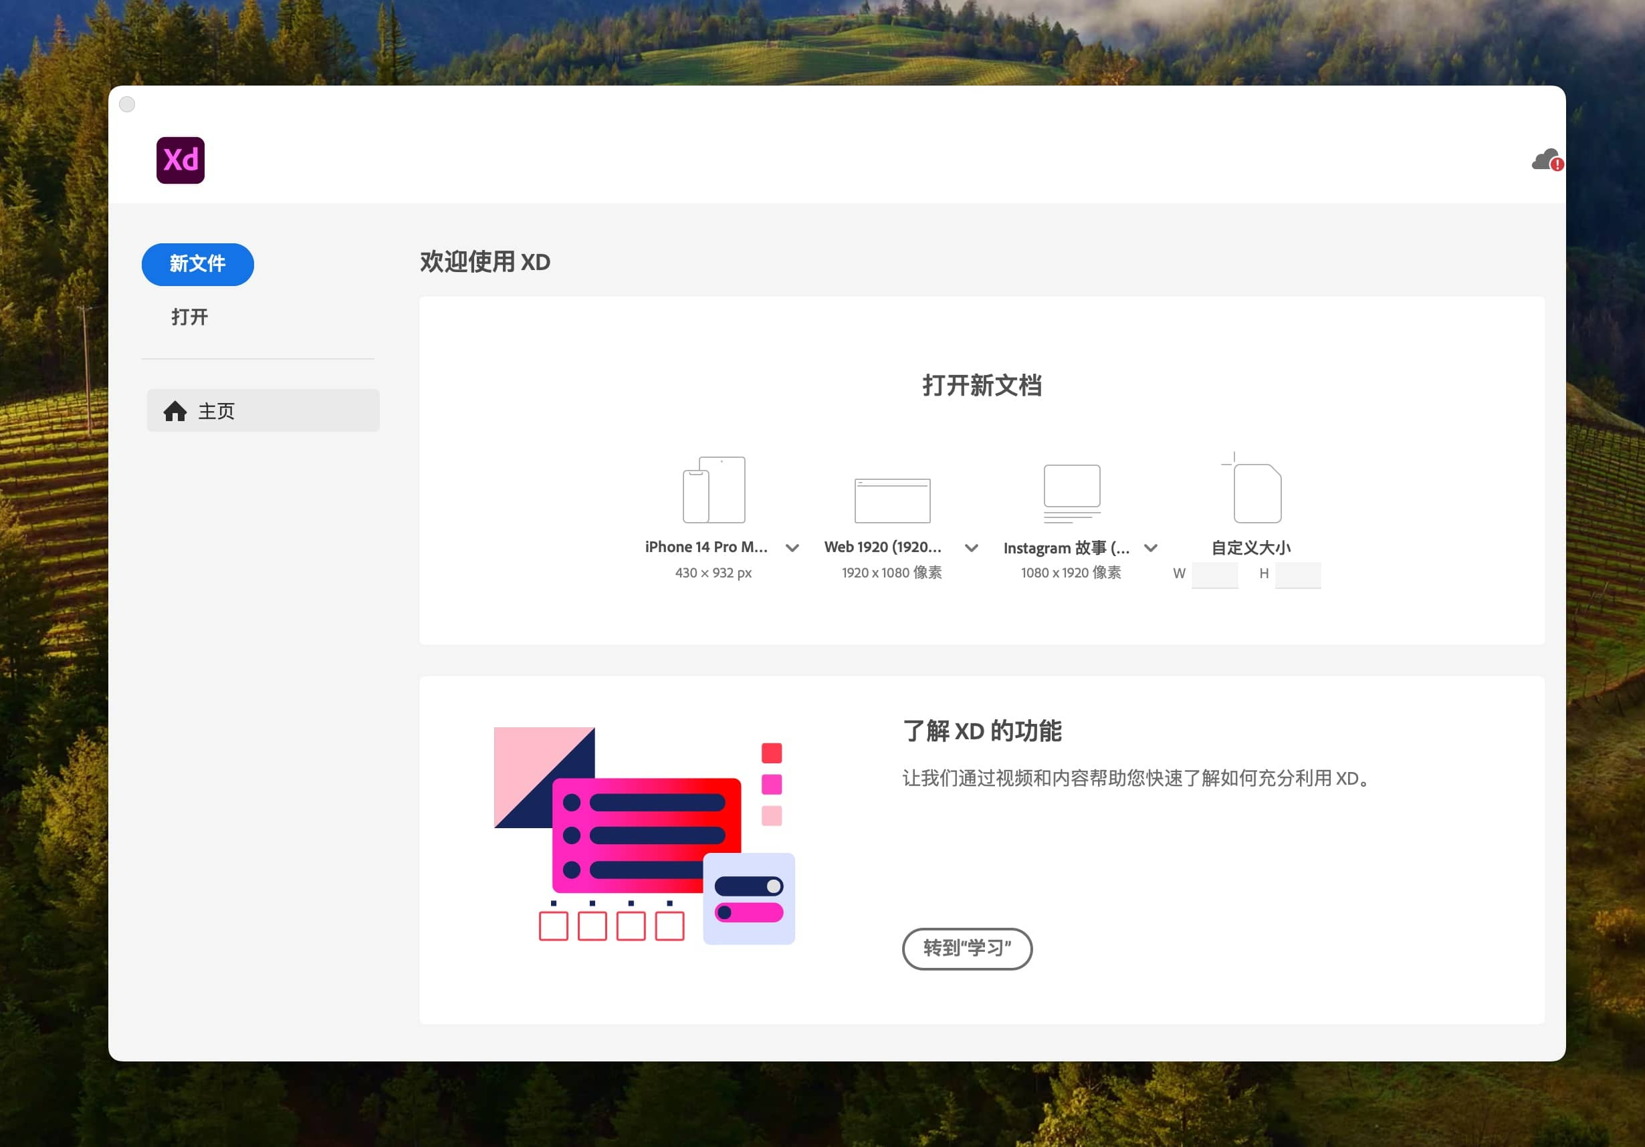1645x1147 pixels.
Task: Expand the iPhone 14 Pro Max preset dropdown
Action: coord(792,547)
